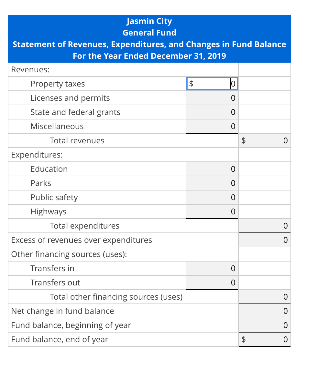The height and width of the screenshot is (370, 317).
Task: Click the Fund balance end of year cell
Action: [x=264, y=339]
